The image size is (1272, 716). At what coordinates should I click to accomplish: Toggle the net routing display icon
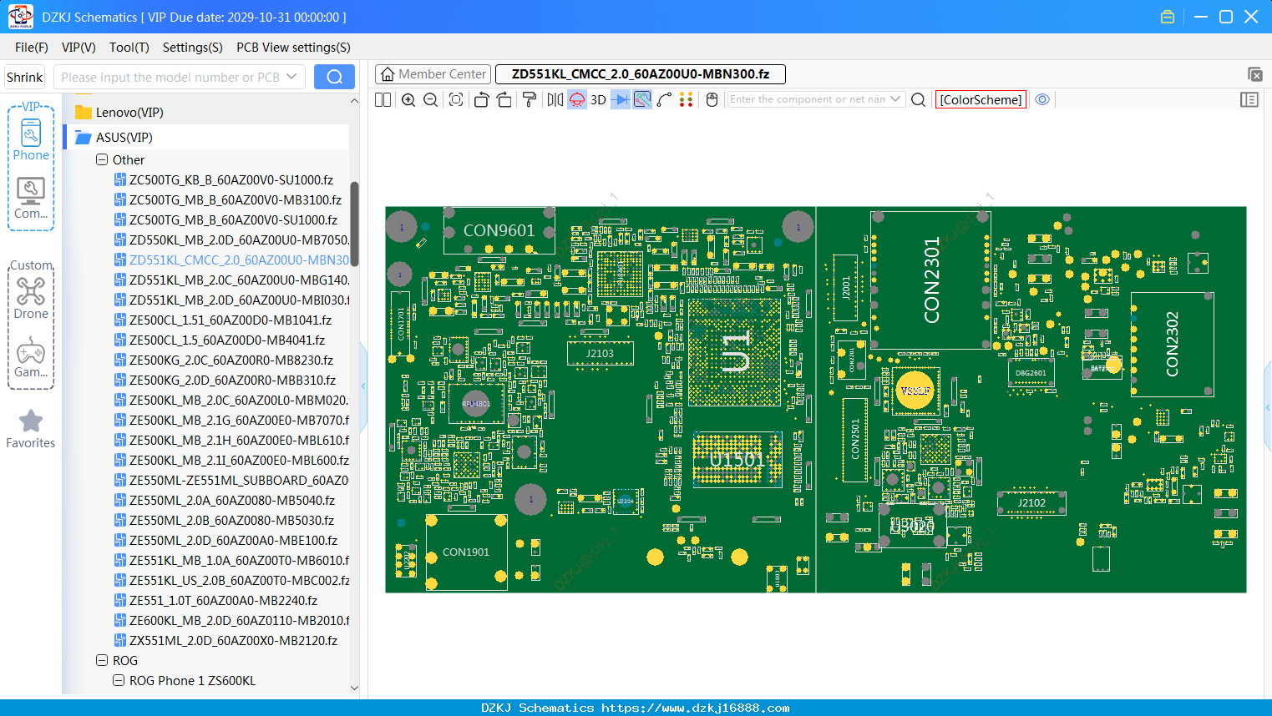[x=642, y=99]
